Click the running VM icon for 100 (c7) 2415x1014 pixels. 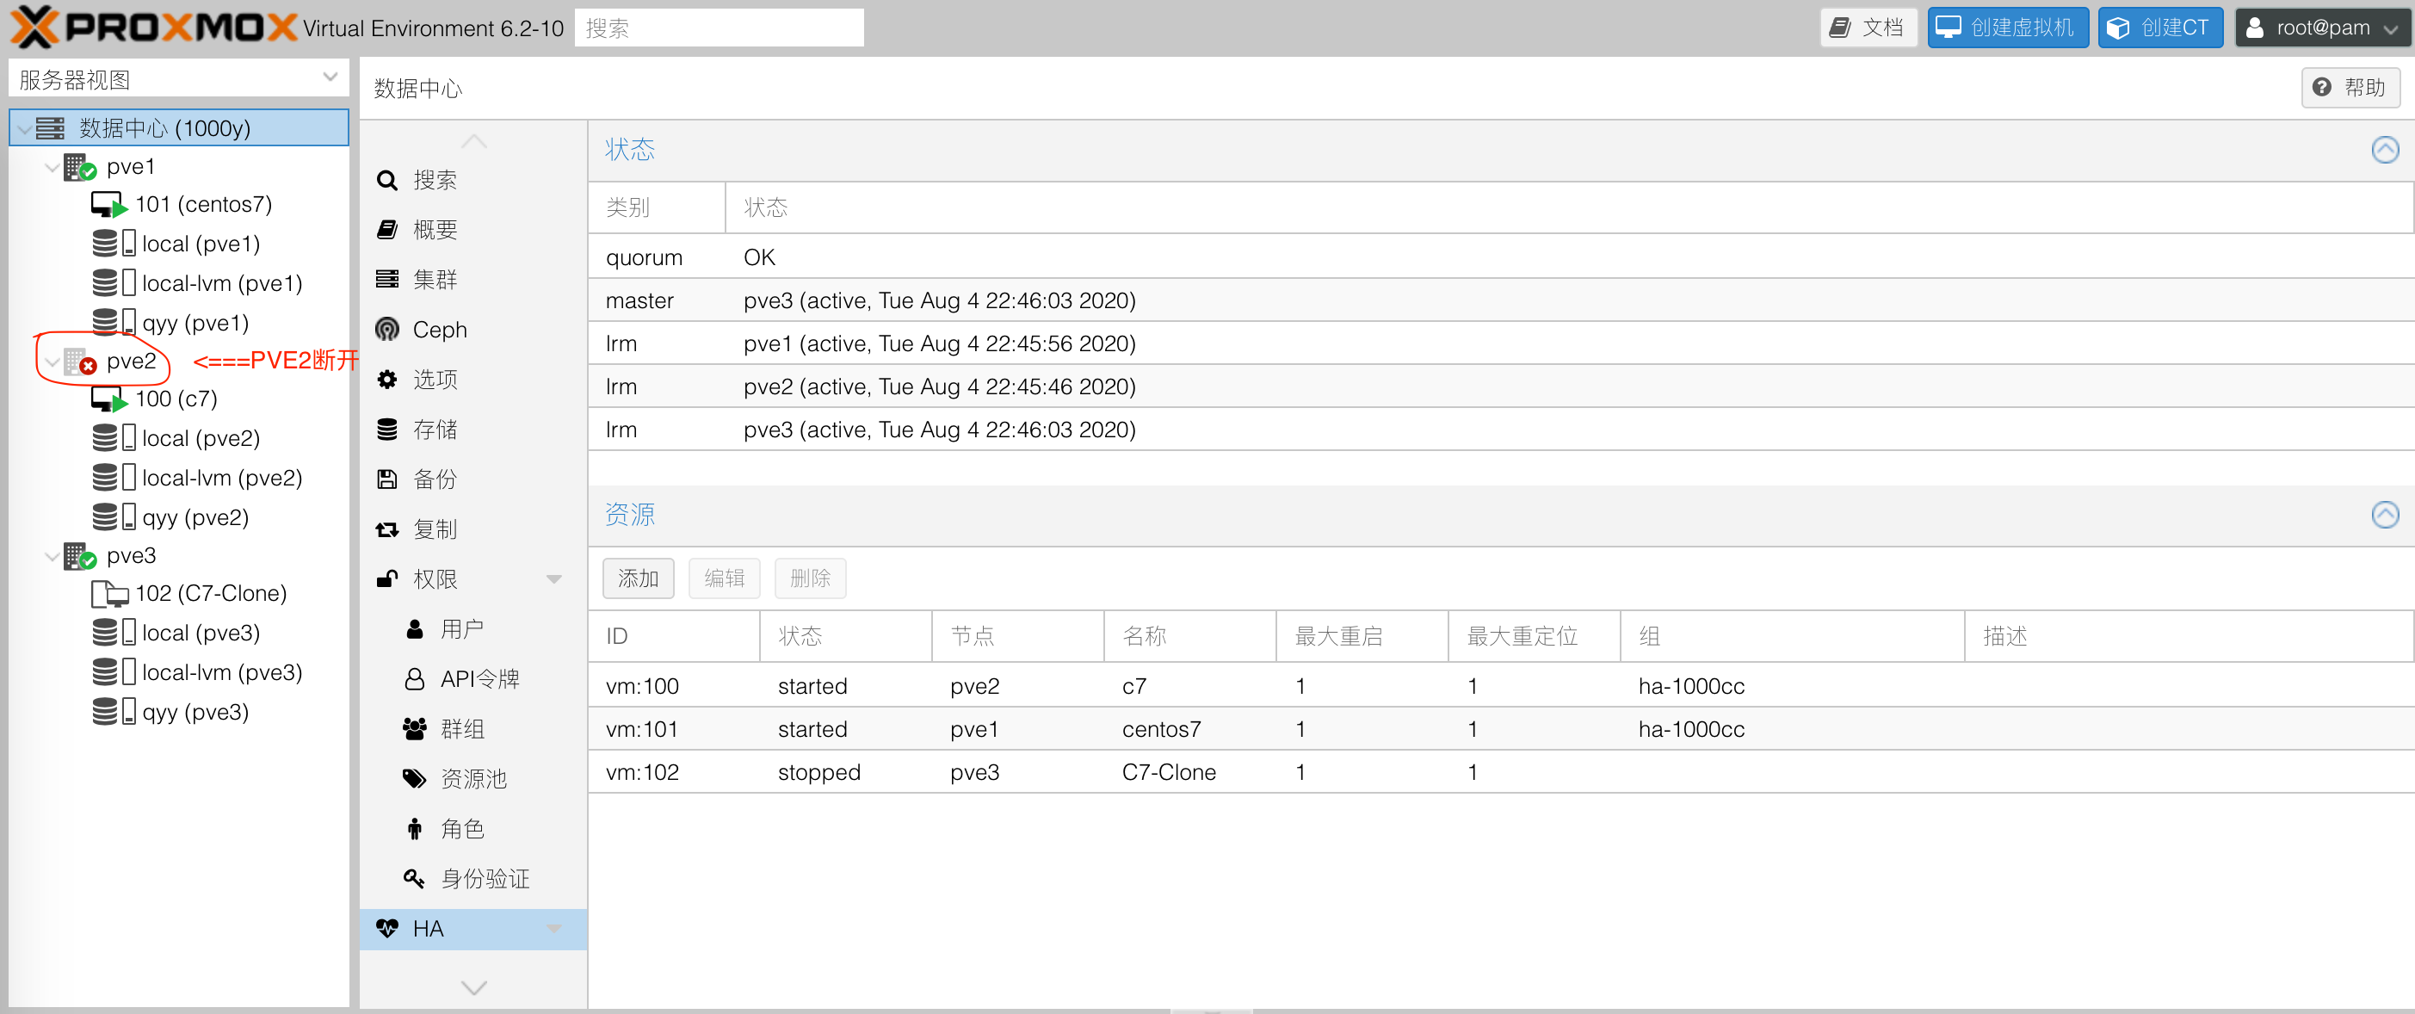[x=108, y=399]
